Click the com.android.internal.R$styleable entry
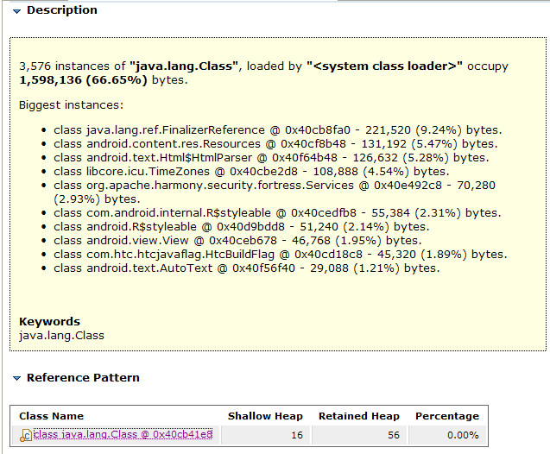 277,213
